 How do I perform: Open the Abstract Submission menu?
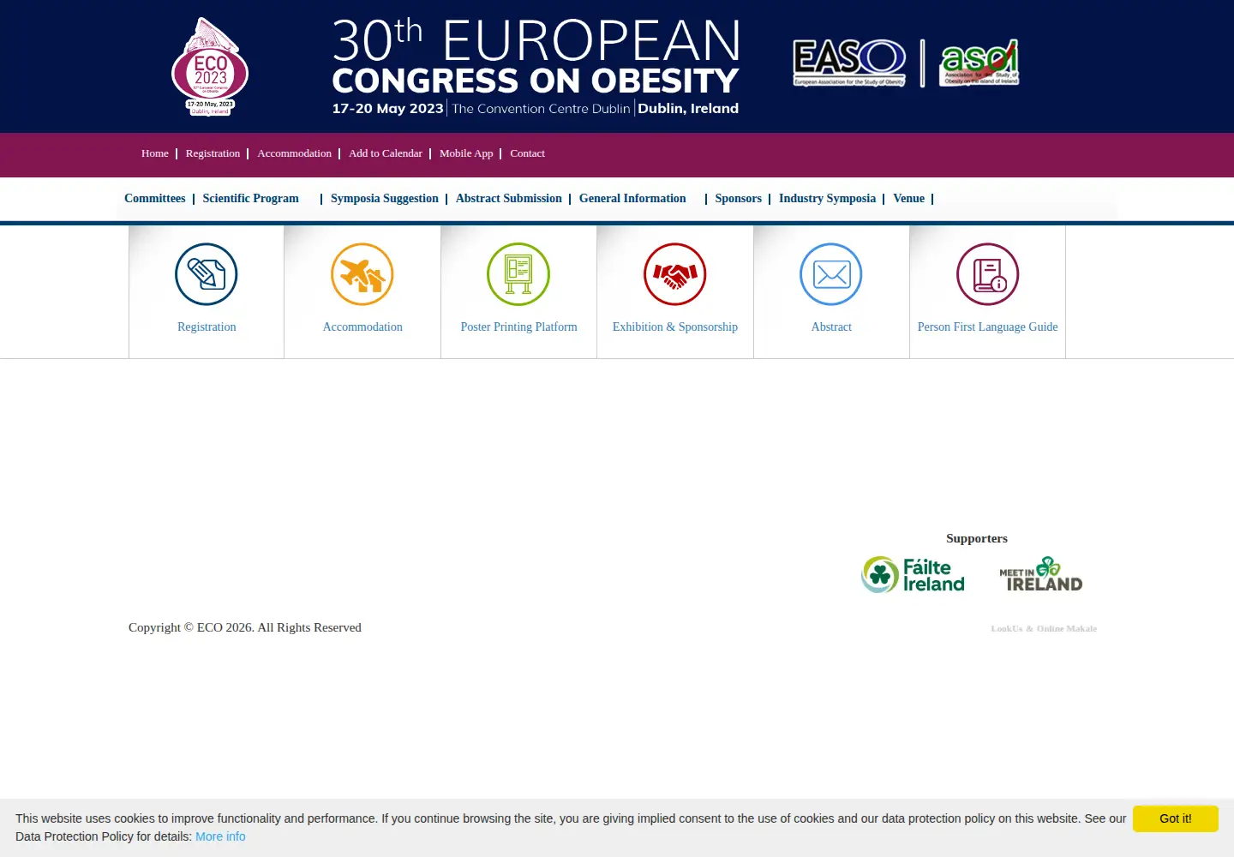pos(509,198)
